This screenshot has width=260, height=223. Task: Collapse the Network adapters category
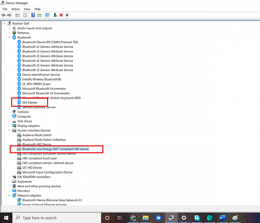9,196
